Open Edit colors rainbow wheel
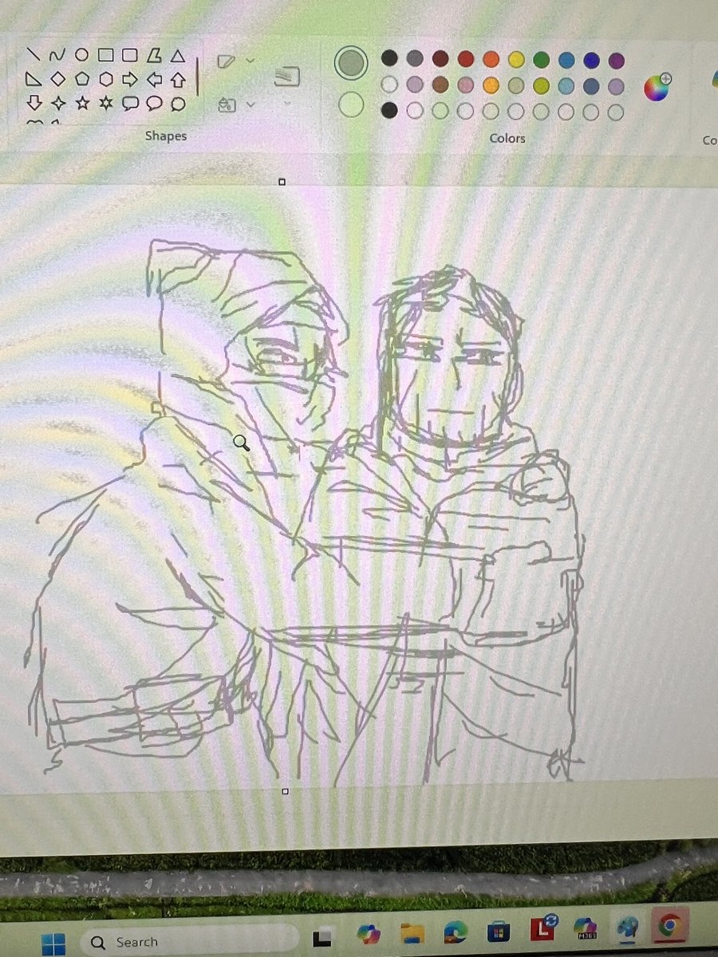The image size is (718, 957). pos(658,86)
